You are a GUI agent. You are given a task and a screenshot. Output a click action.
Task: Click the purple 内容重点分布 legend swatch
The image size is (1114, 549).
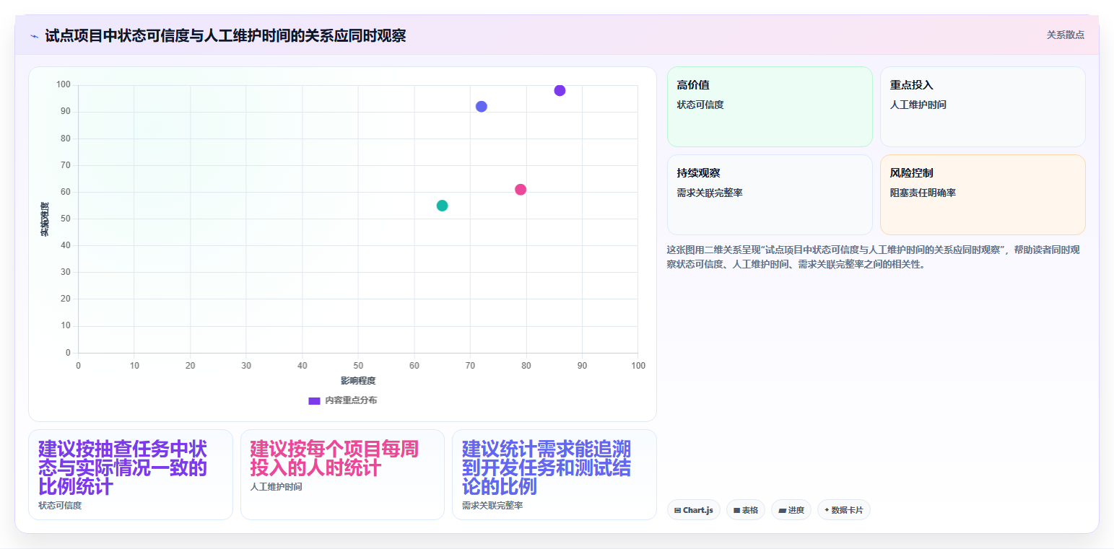coord(314,400)
